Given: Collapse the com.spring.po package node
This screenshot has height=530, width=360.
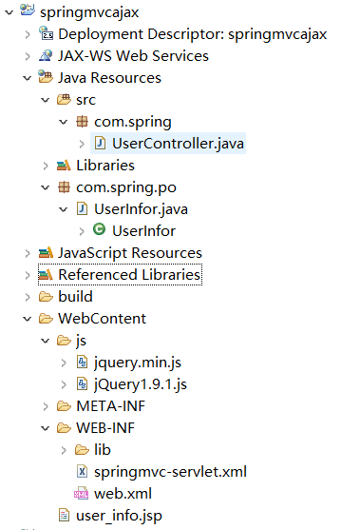Looking at the screenshot, I should point(46,187).
